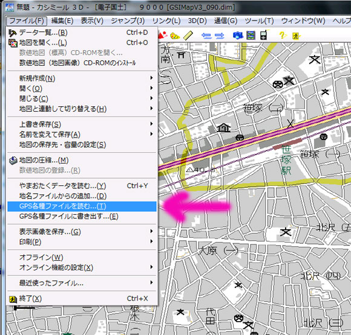Expand the 開く(O) submenu
The image size is (351, 335).
point(82,89)
